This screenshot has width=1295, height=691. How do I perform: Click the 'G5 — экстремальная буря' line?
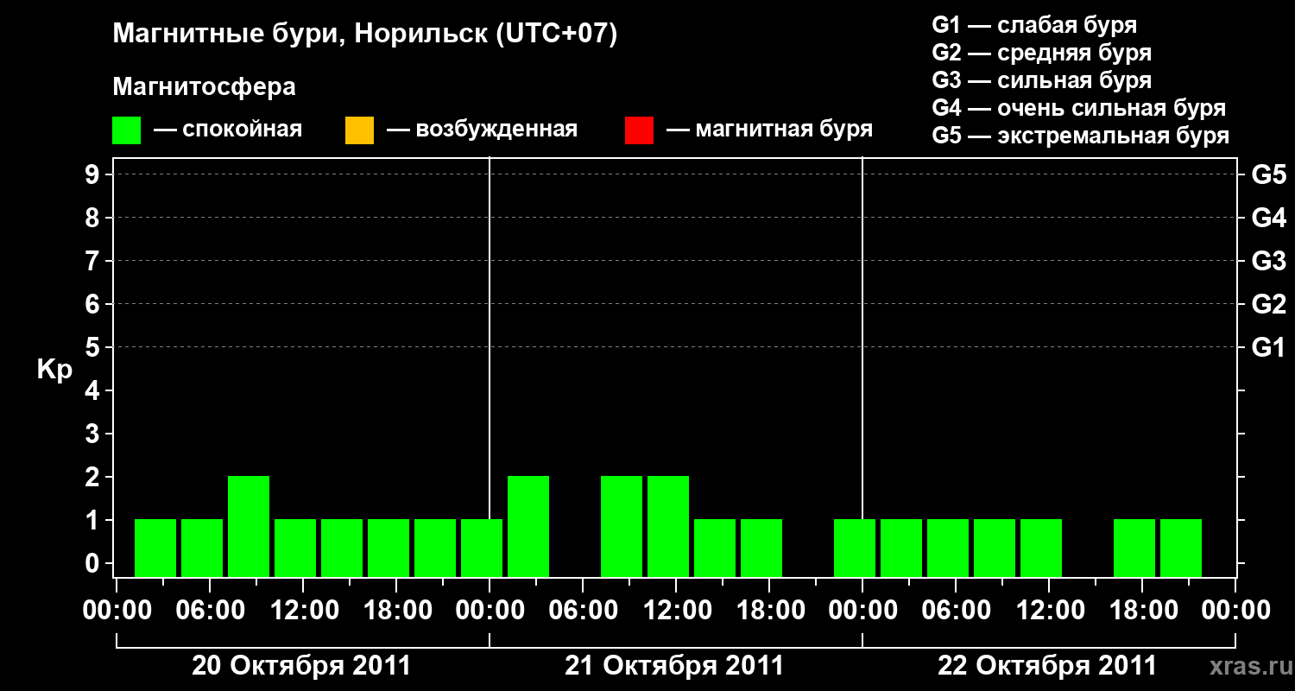[1081, 136]
